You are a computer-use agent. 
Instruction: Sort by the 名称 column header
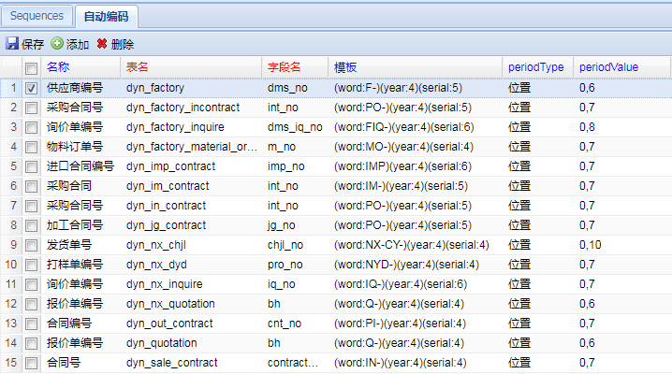point(58,67)
